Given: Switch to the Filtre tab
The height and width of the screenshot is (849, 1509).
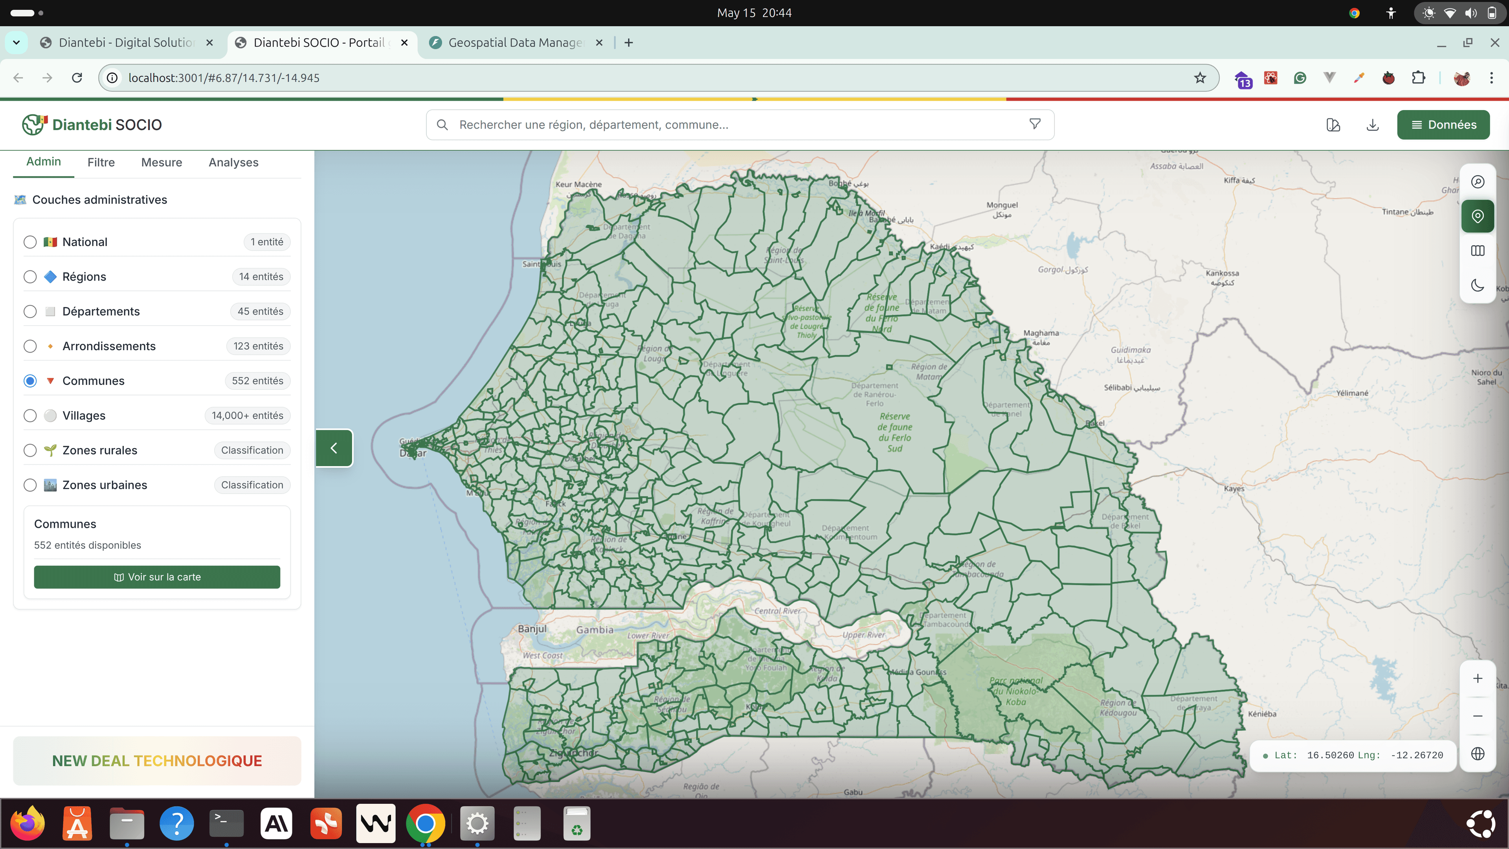Looking at the screenshot, I should point(101,162).
